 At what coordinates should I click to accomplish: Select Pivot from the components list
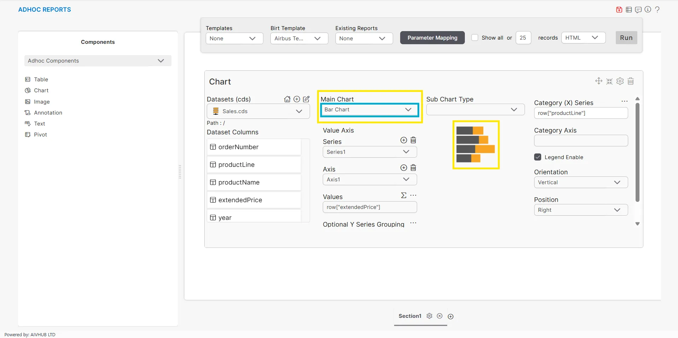(40, 135)
